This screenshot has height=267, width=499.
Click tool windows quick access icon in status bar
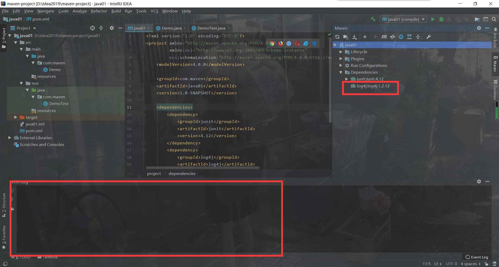(5, 264)
